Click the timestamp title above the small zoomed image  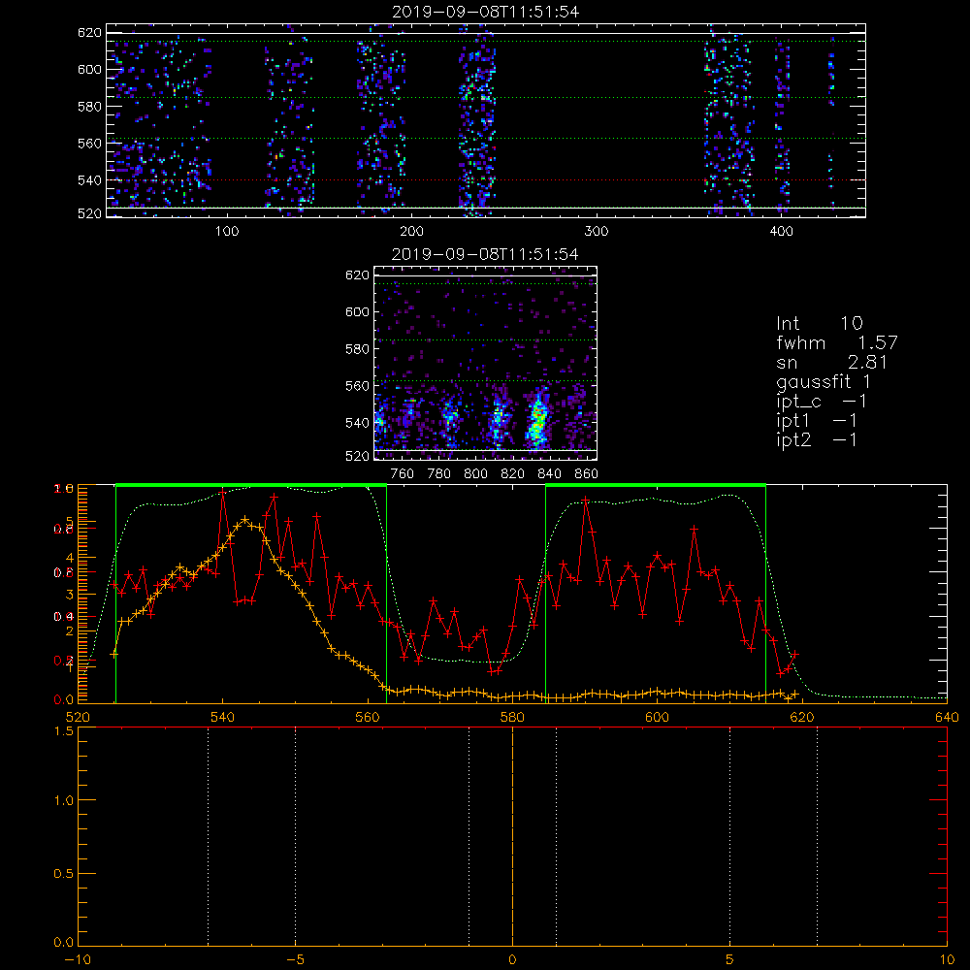[x=485, y=254]
